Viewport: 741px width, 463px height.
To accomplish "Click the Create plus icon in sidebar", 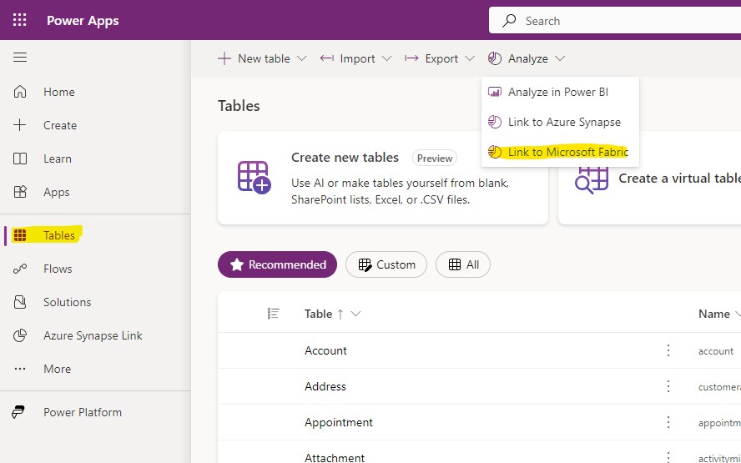I will tap(20, 125).
